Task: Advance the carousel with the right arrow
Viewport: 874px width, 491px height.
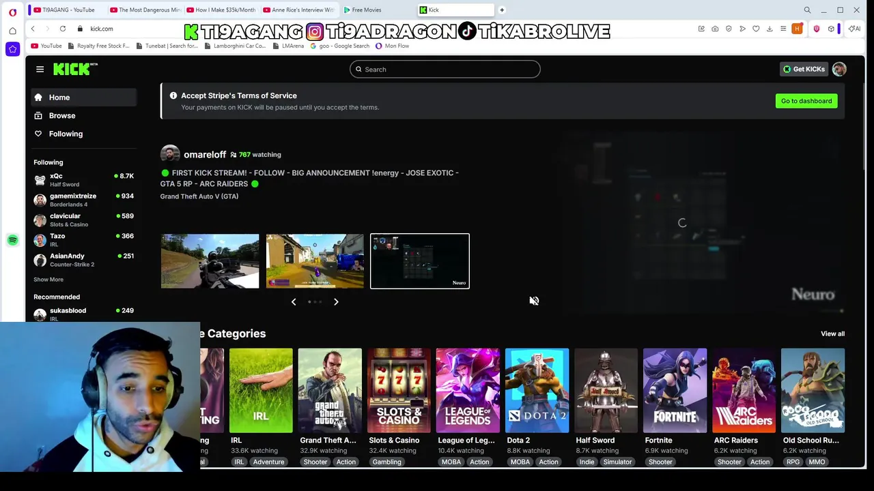Action: [336, 301]
